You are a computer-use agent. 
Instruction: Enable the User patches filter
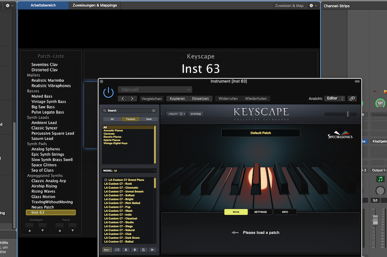[x=149, y=119]
